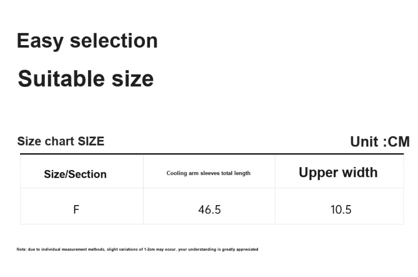Click the measurement variation note text

pyautogui.click(x=137, y=250)
